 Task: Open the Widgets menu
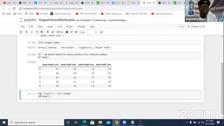[x=81, y=27]
